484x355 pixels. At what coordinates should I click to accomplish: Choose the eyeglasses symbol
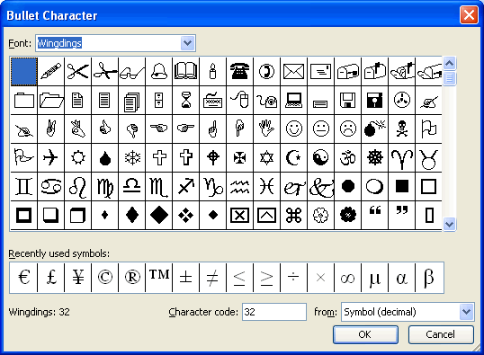132,71
